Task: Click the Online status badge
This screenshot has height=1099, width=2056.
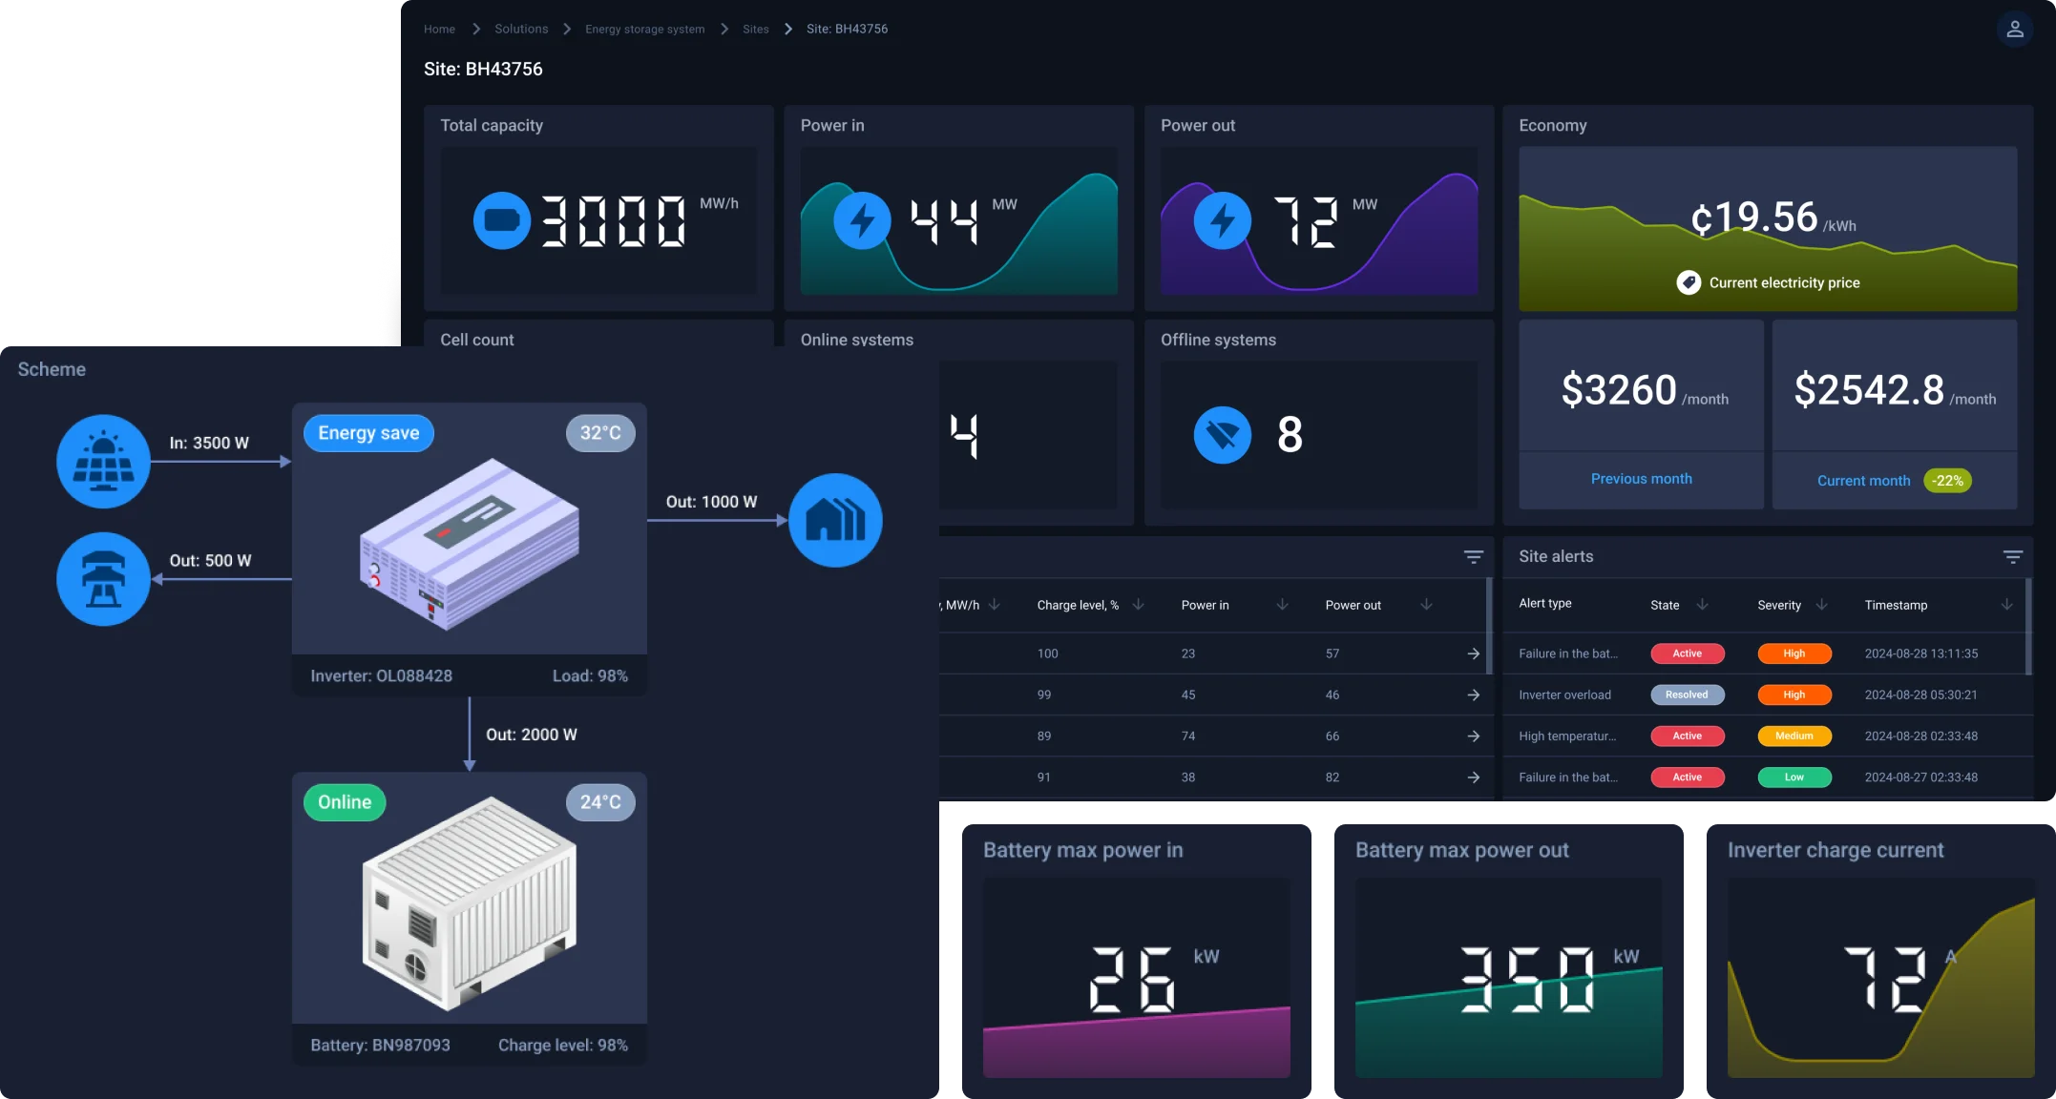Action: click(345, 802)
